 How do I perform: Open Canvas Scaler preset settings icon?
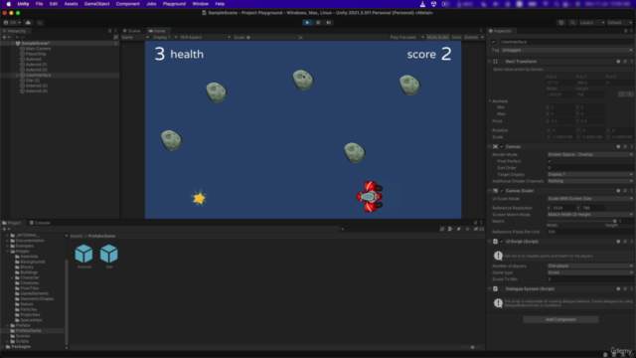point(625,191)
